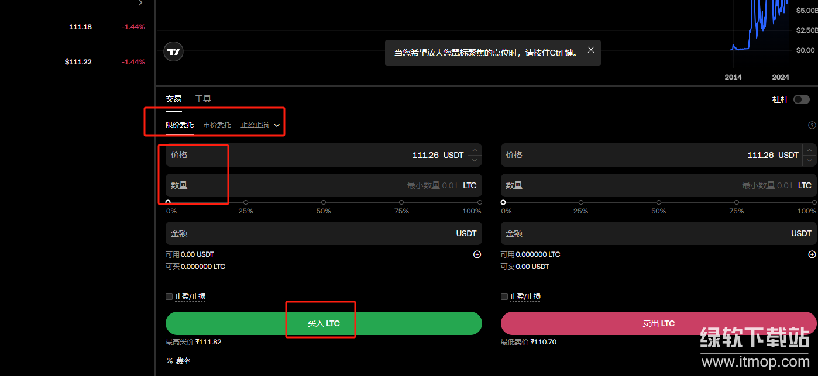Decrease buy price with down stepper arrow

475,160
